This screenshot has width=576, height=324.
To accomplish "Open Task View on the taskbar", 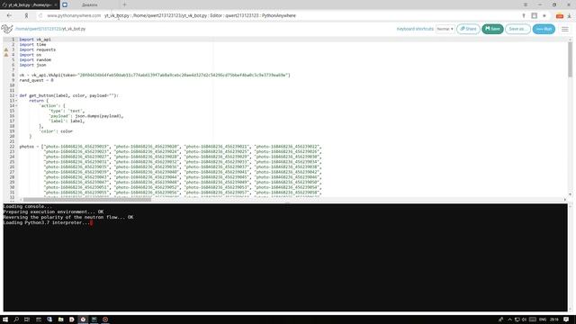I will tap(27, 319).
